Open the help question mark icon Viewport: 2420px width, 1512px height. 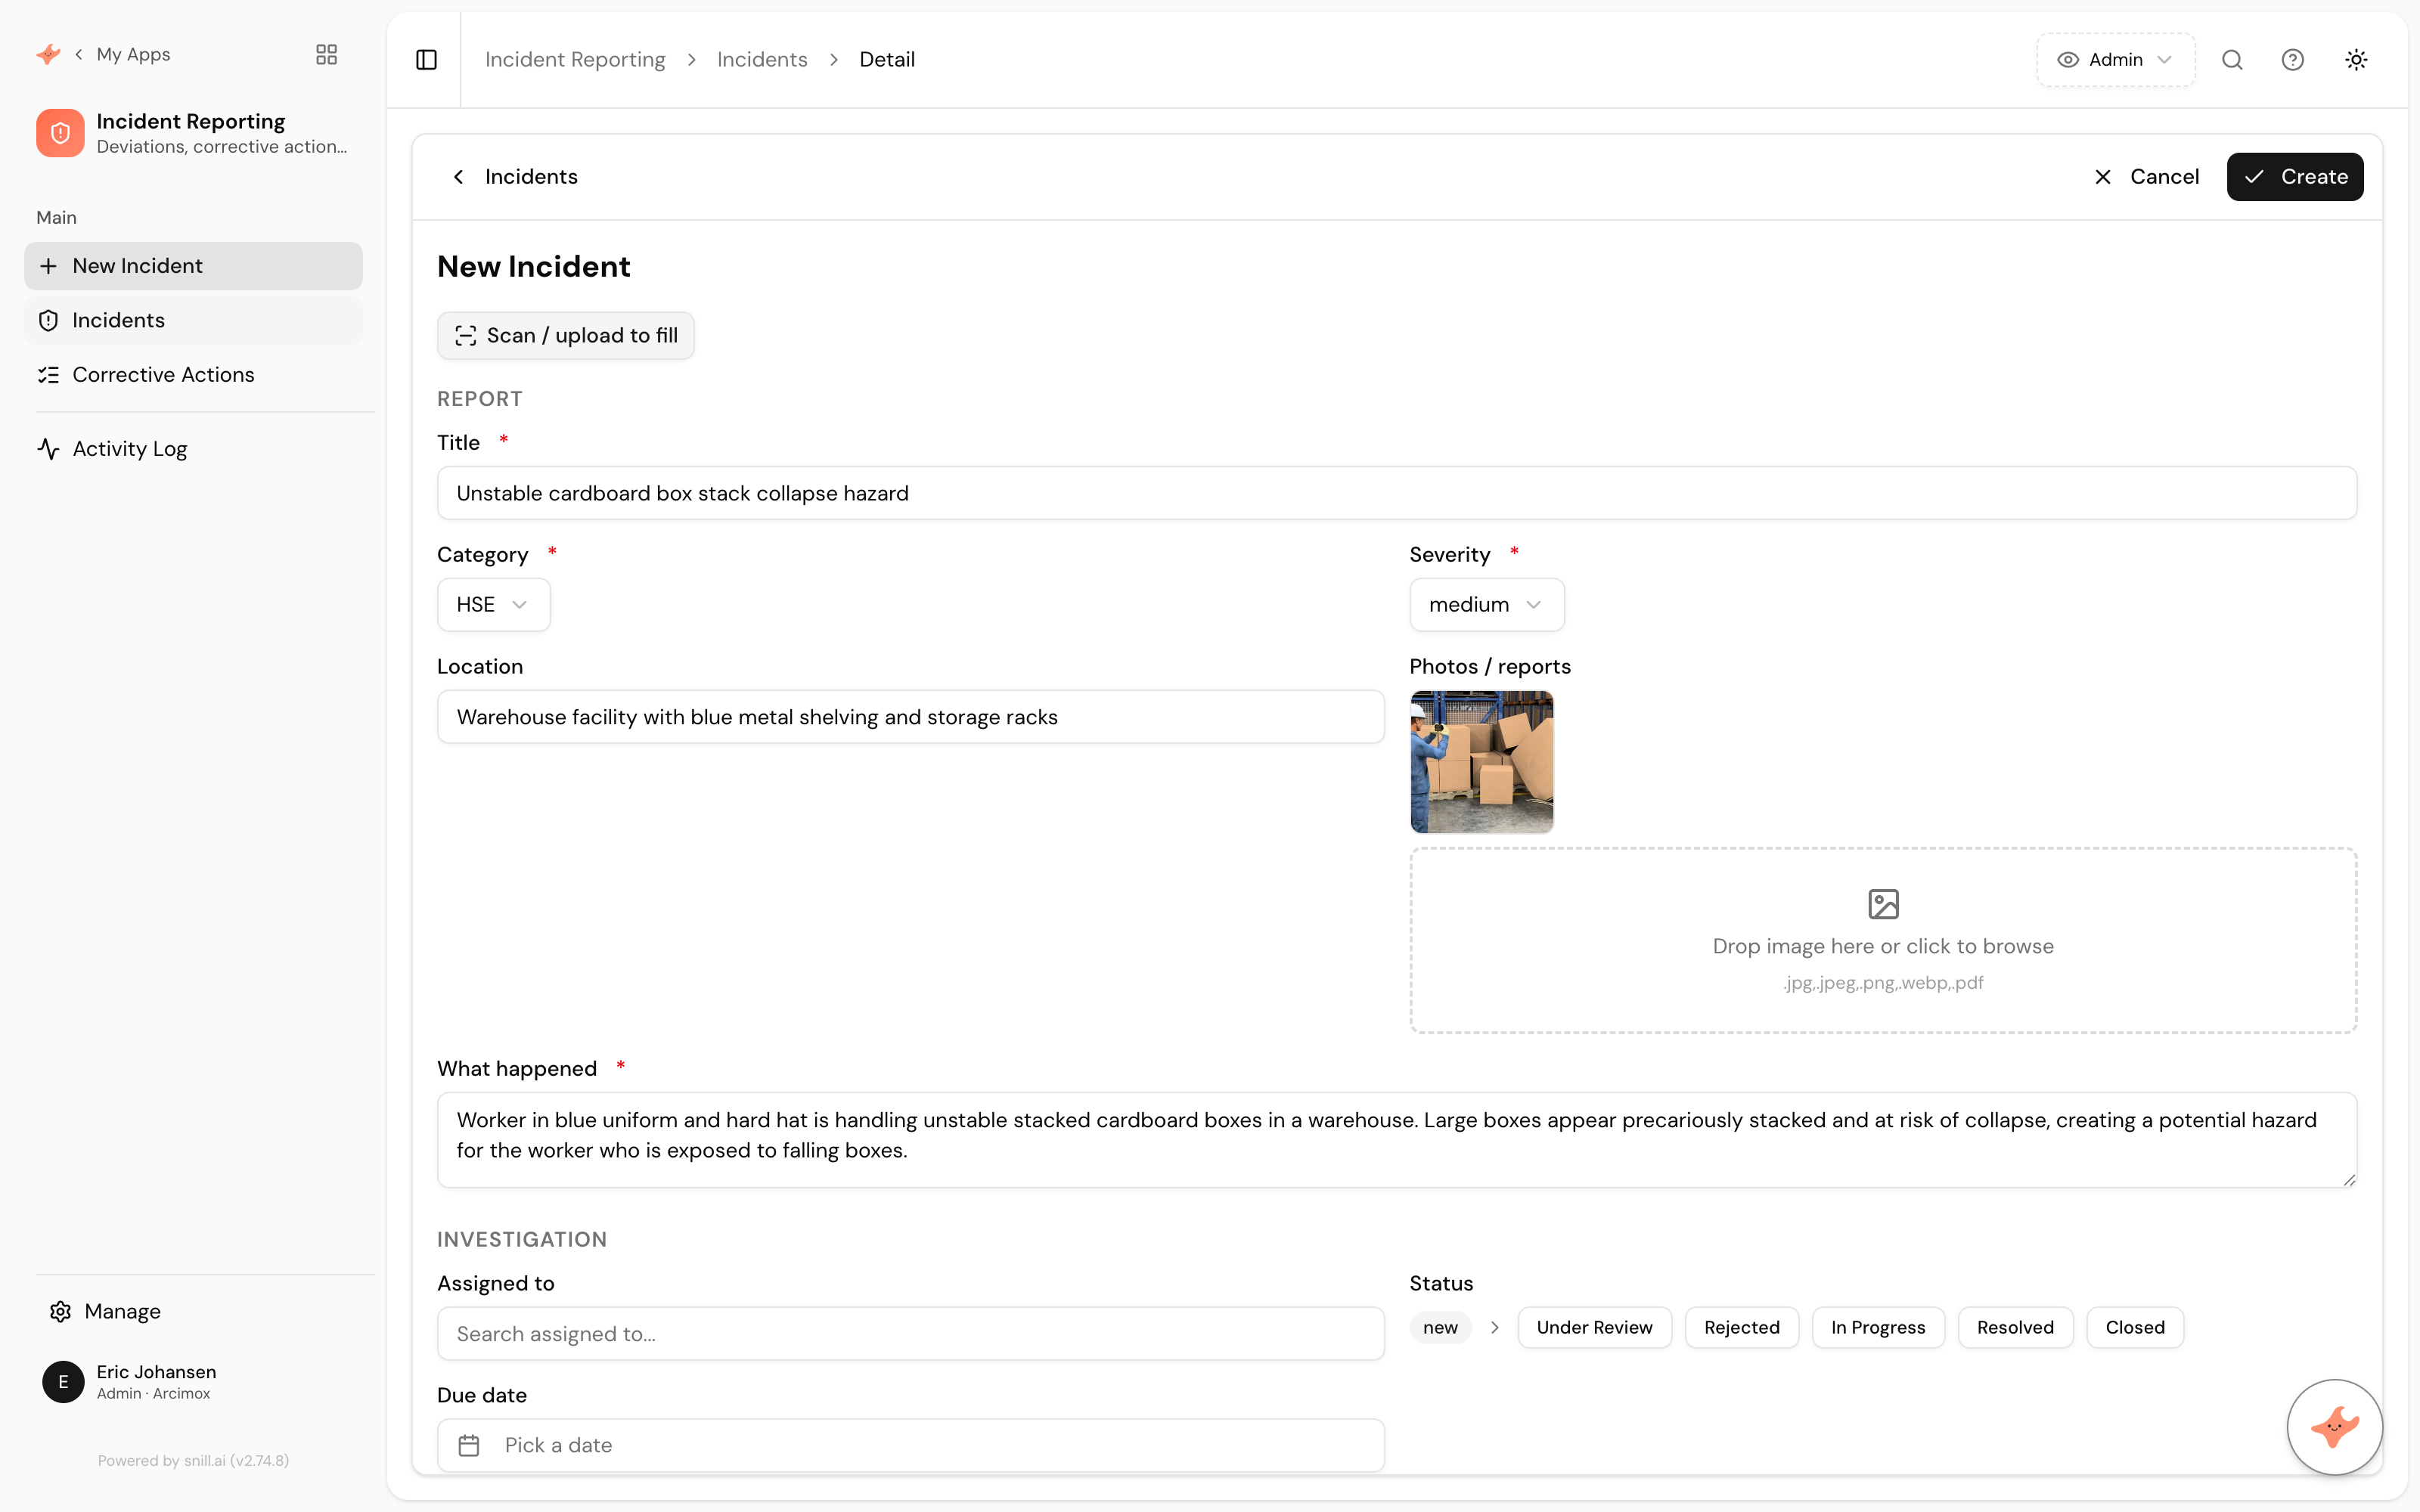(x=2293, y=60)
